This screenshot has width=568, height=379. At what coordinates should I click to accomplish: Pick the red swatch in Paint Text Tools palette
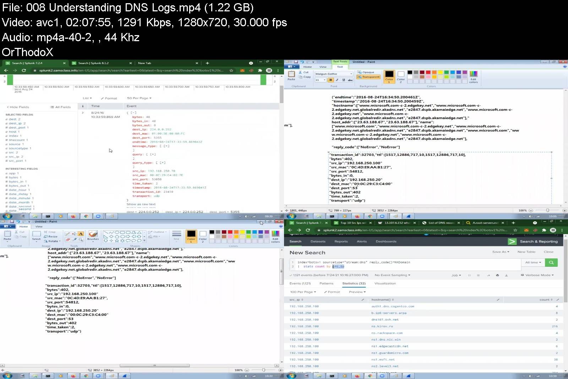(x=428, y=72)
